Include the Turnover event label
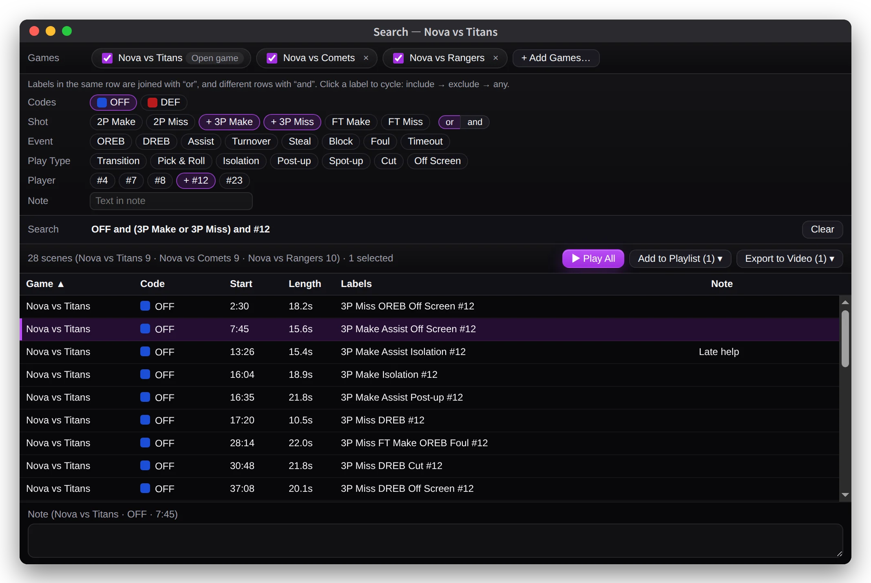 point(251,141)
